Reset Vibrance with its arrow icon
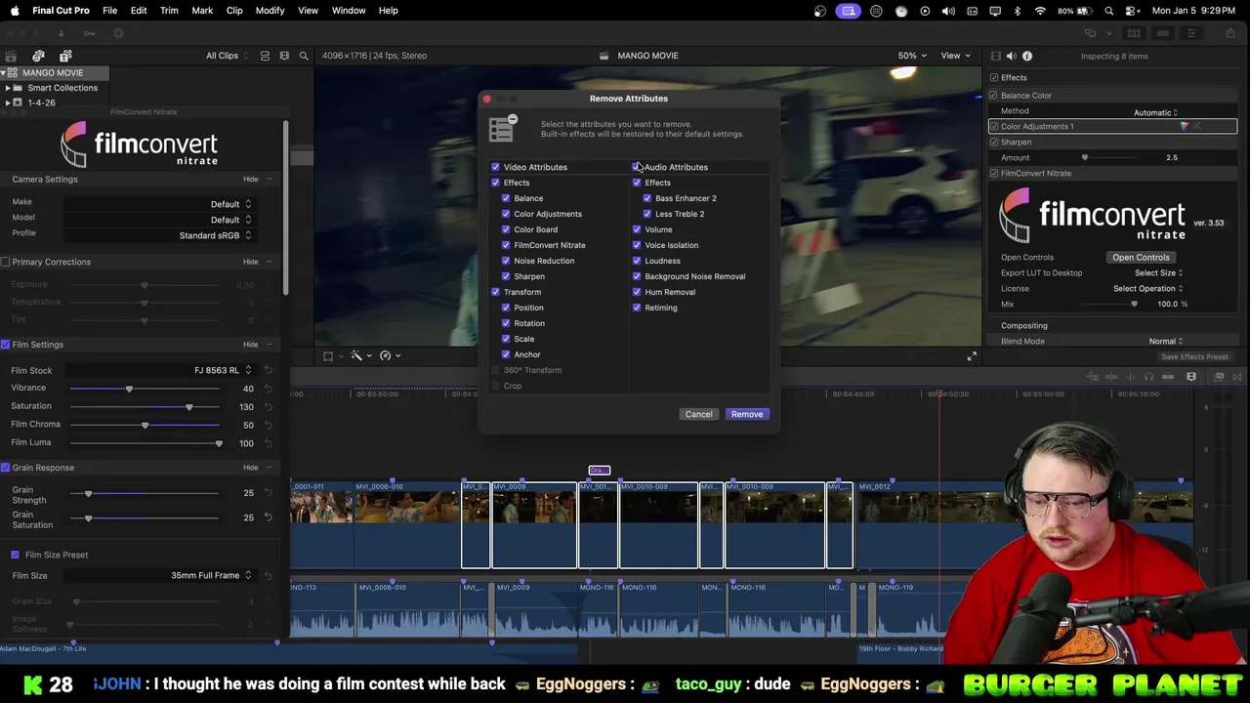 (x=268, y=389)
